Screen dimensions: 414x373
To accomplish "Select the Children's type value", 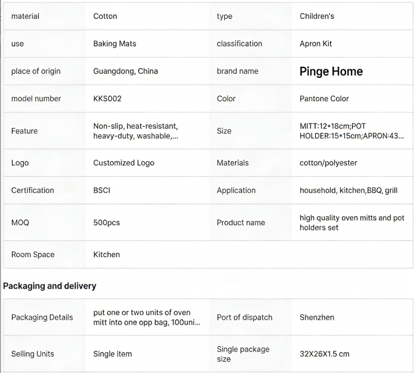I will click(317, 16).
